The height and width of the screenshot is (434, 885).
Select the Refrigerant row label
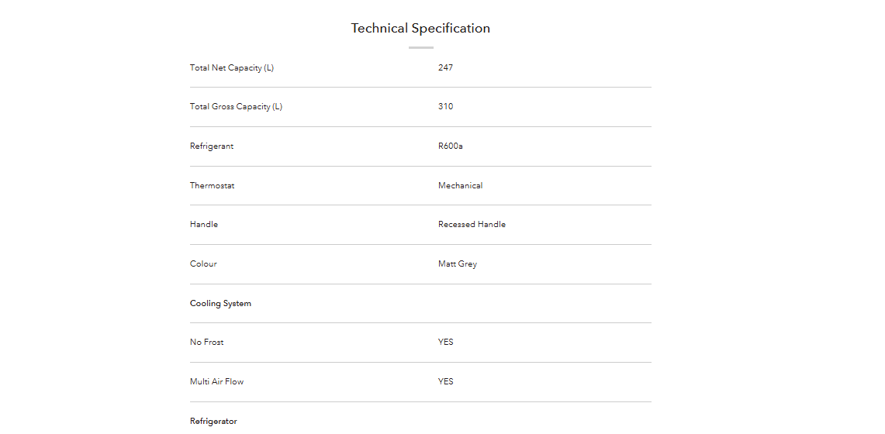coord(212,146)
